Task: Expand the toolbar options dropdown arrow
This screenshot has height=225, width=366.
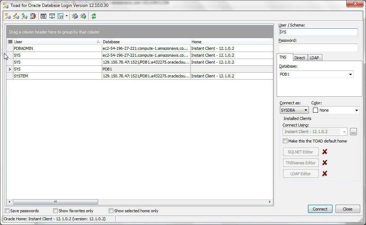Action: click(x=67, y=16)
